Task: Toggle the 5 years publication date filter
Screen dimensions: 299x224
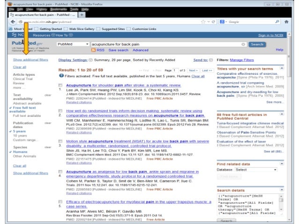Action: [x=19, y=131]
